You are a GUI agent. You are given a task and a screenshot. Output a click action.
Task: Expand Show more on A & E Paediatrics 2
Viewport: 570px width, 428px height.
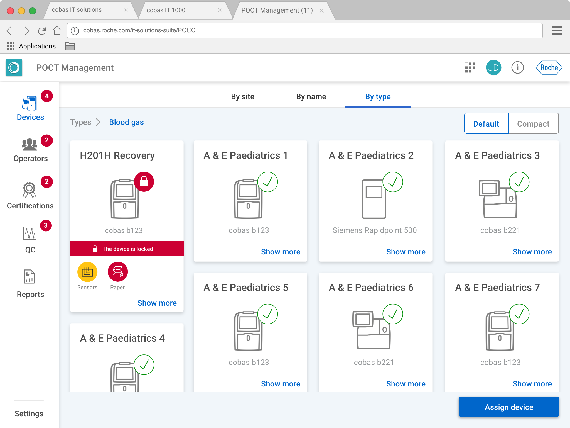(x=406, y=252)
